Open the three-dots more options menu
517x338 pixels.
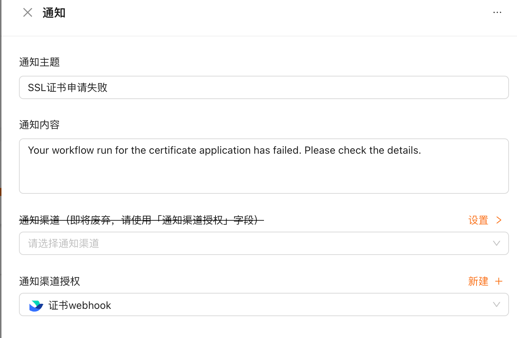(x=497, y=12)
